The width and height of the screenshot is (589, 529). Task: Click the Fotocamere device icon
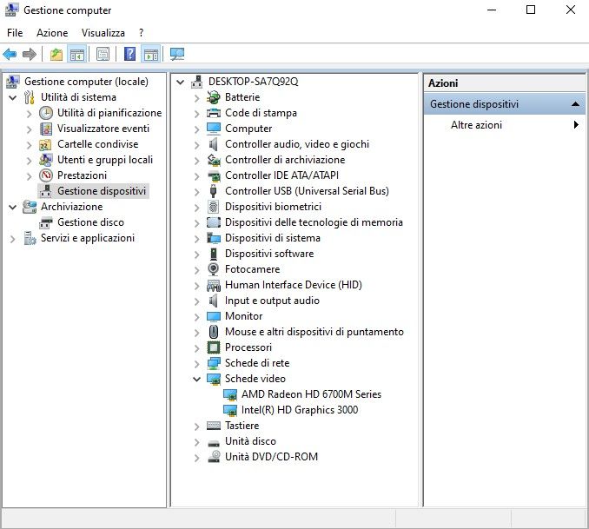pyautogui.click(x=214, y=269)
